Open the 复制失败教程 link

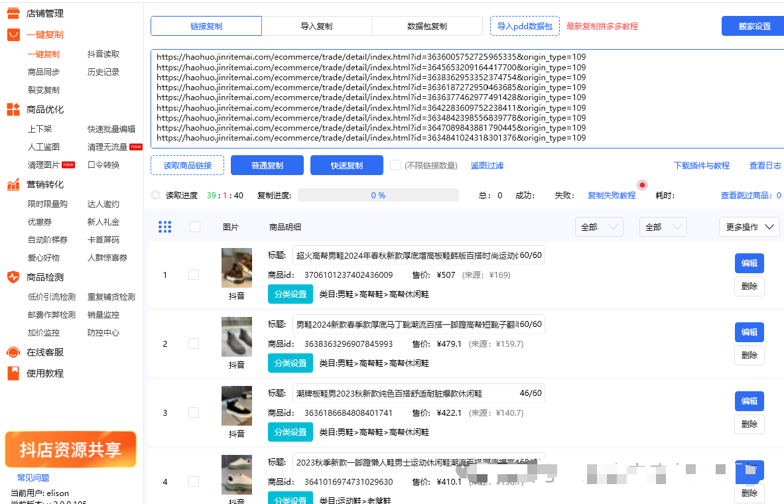(x=612, y=196)
